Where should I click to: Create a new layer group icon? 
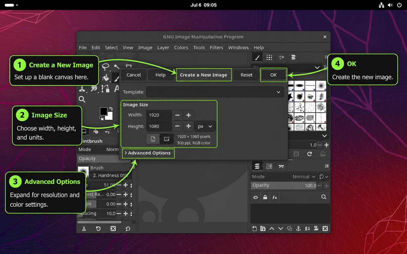[263, 229]
